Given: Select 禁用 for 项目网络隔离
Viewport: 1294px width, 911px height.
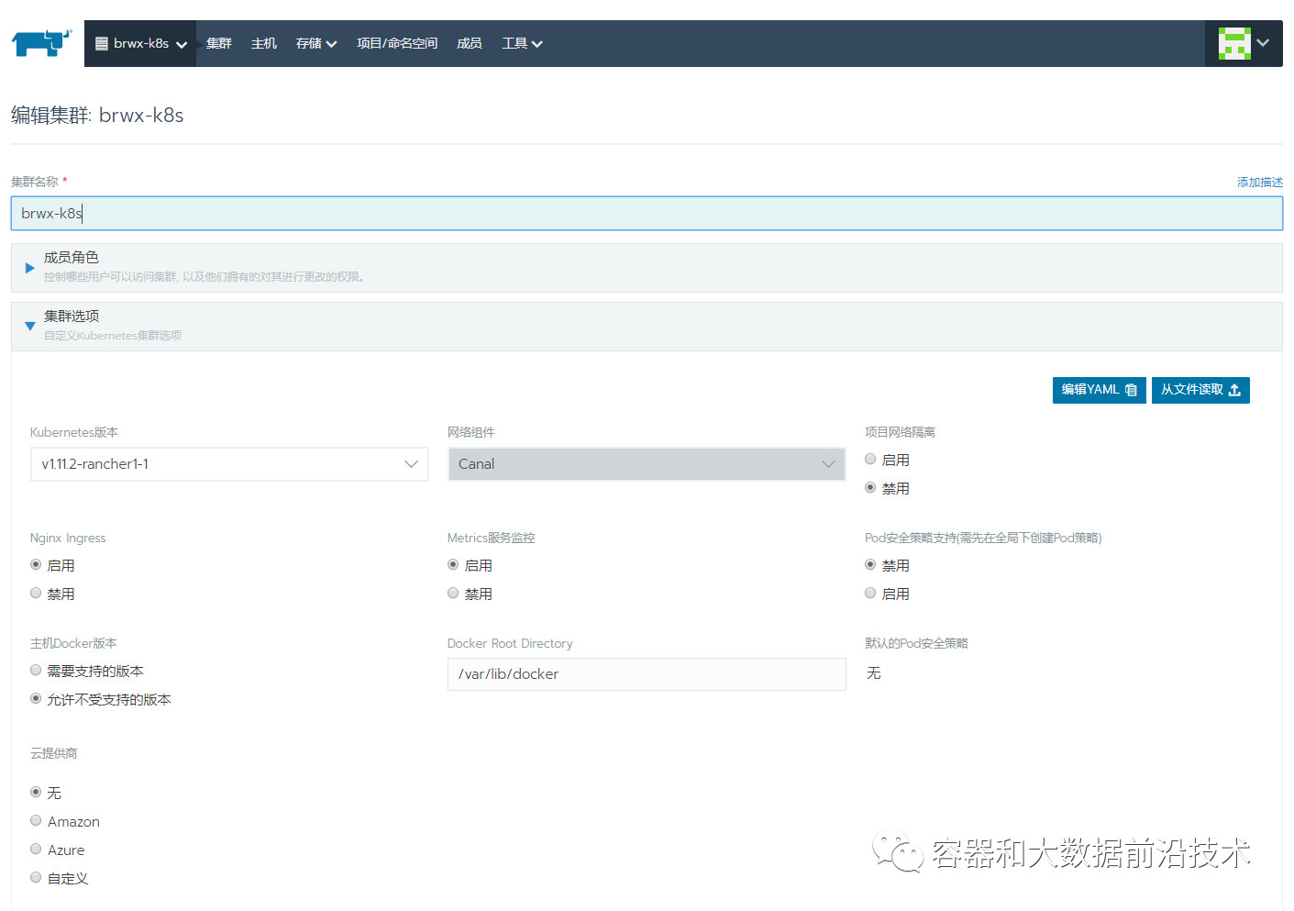Looking at the screenshot, I should click(870, 488).
